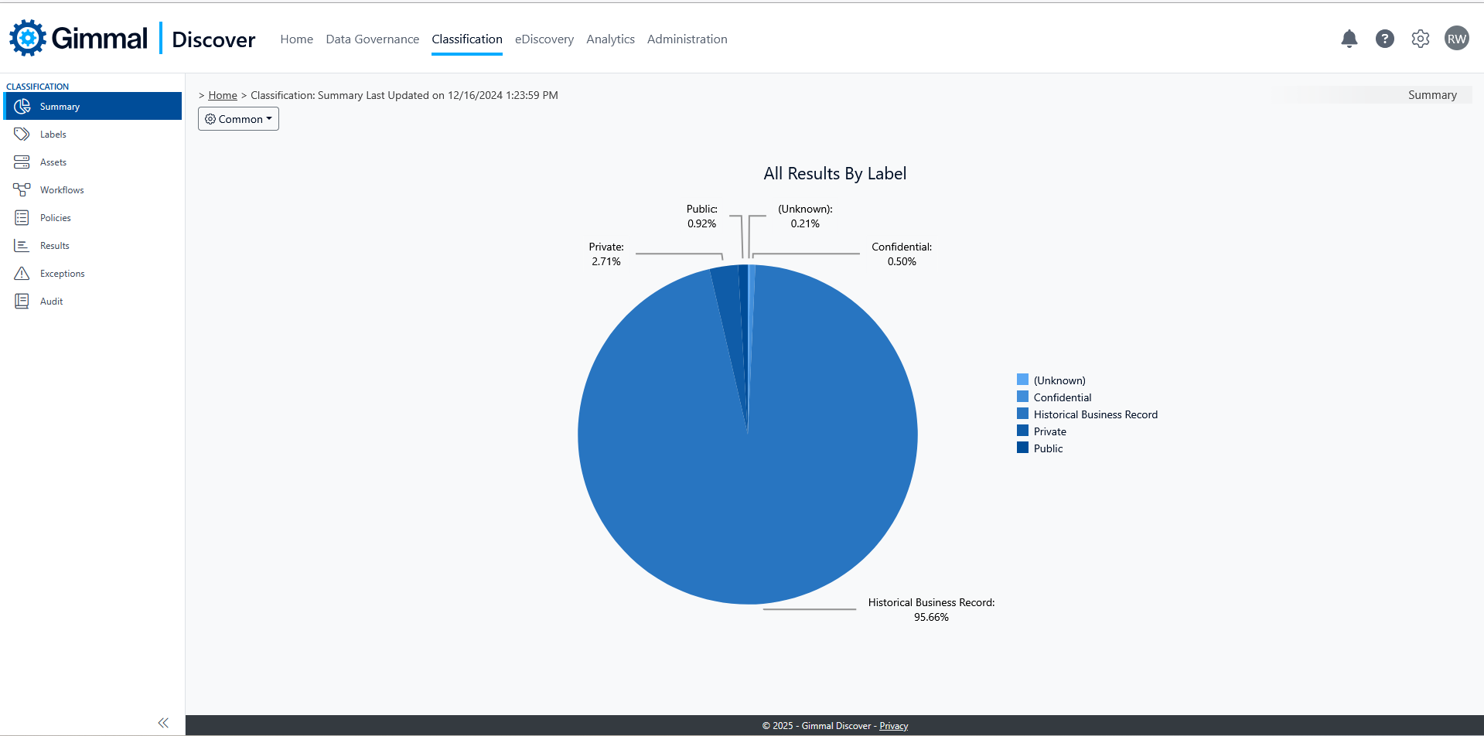The image size is (1484, 736).
Task: Click the (Unknown) legend color swatch
Action: 1022,380
